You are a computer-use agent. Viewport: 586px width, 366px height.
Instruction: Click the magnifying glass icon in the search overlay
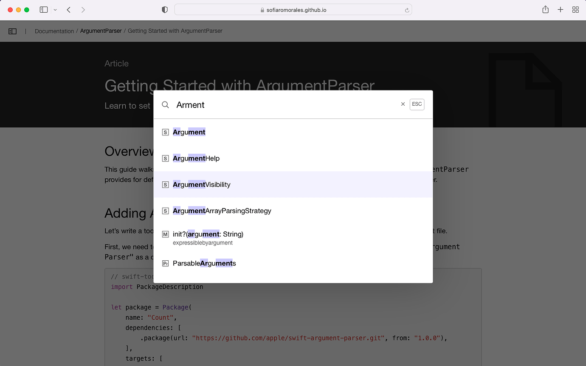coord(165,104)
